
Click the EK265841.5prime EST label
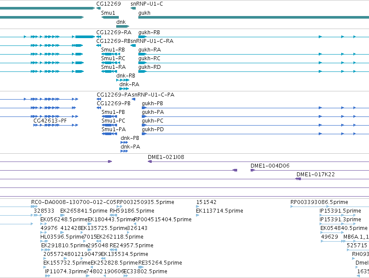[x=84, y=211]
